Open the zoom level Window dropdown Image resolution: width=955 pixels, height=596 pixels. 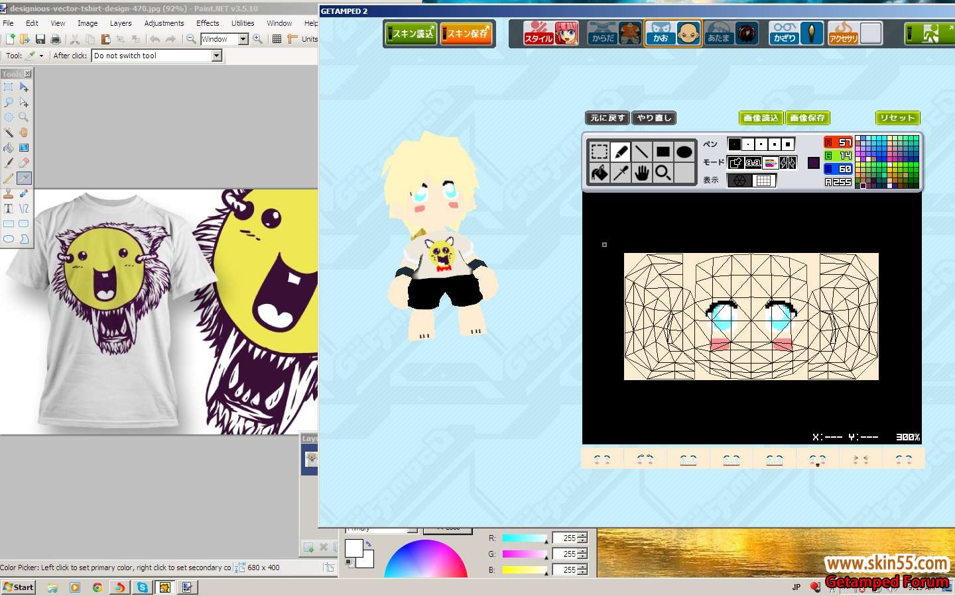(243, 39)
